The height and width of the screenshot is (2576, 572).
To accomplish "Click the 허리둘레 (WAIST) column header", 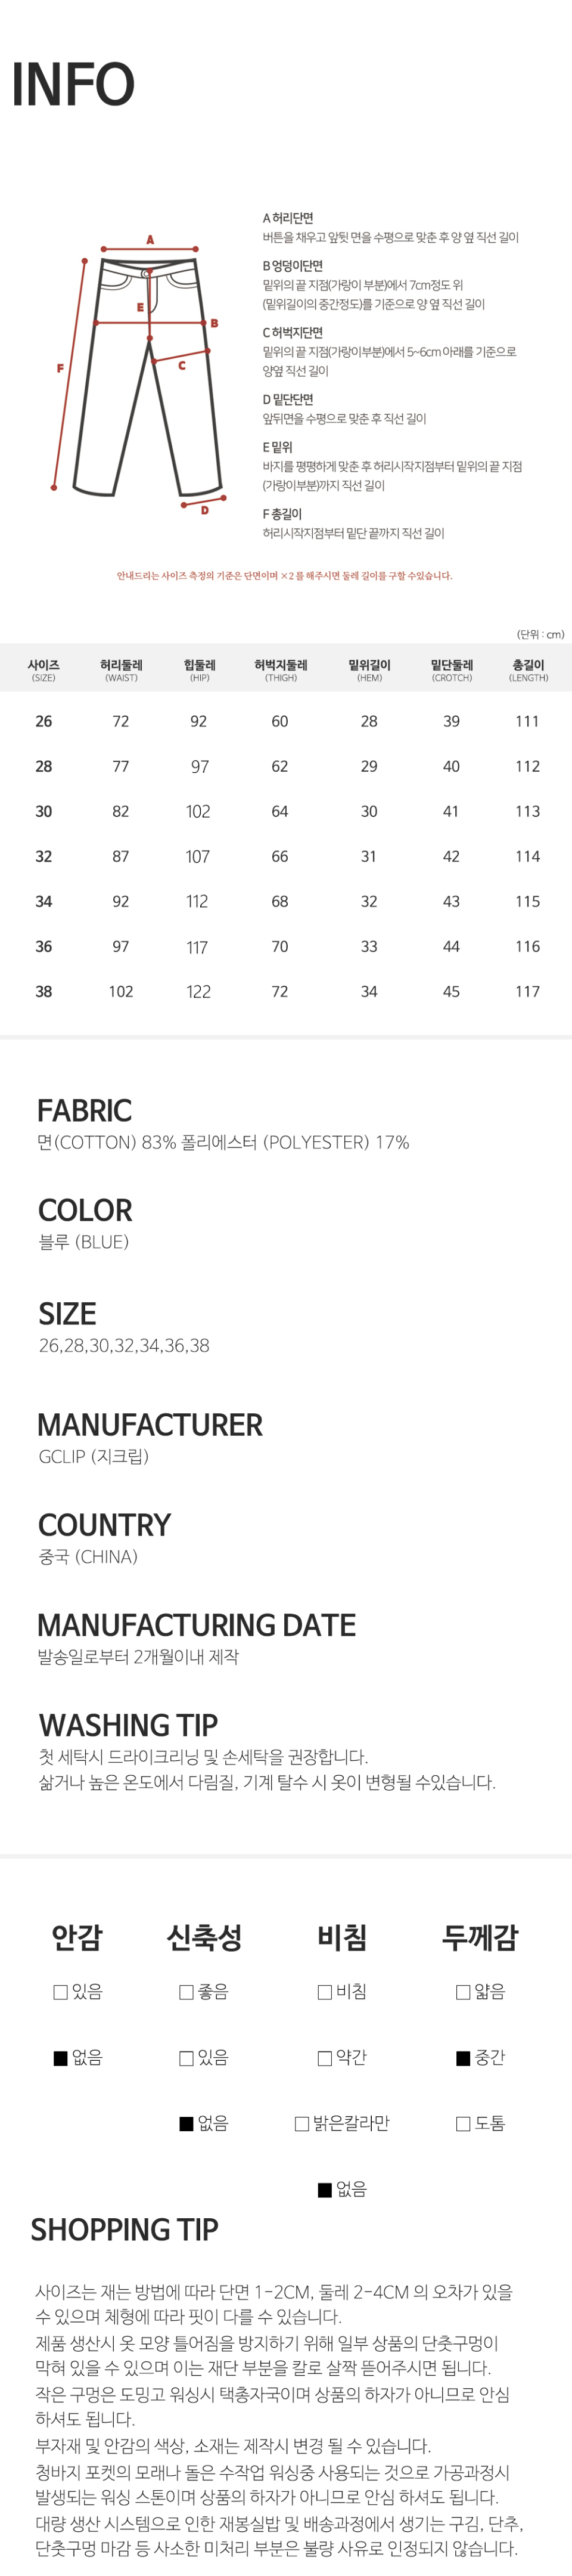I will [121, 670].
